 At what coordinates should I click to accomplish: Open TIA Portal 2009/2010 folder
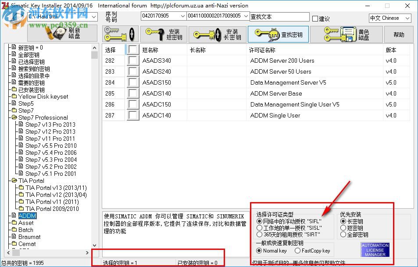tap(52, 209)
